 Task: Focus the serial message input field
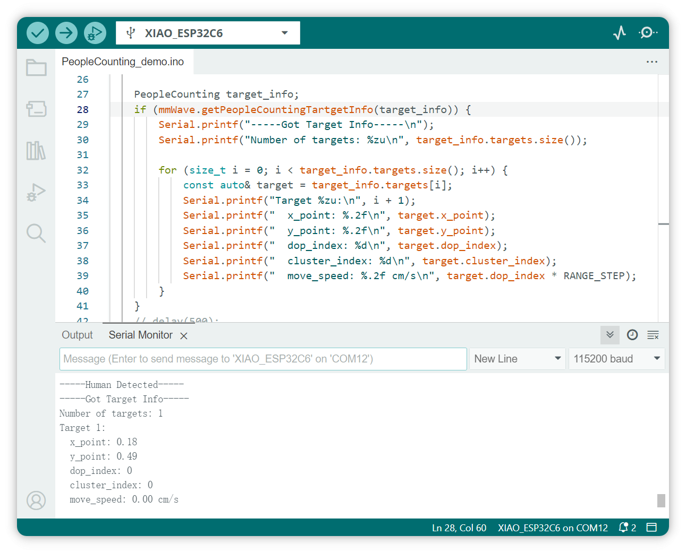pyautogui.click(x=263, y=359)
